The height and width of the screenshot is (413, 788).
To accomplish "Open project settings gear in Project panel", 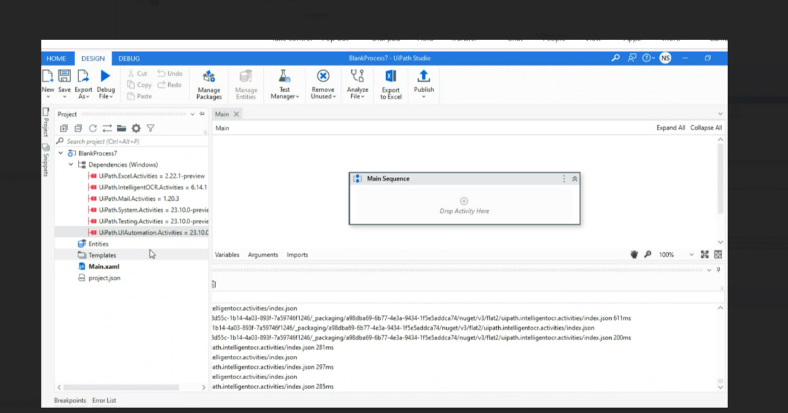I will 136,127.
